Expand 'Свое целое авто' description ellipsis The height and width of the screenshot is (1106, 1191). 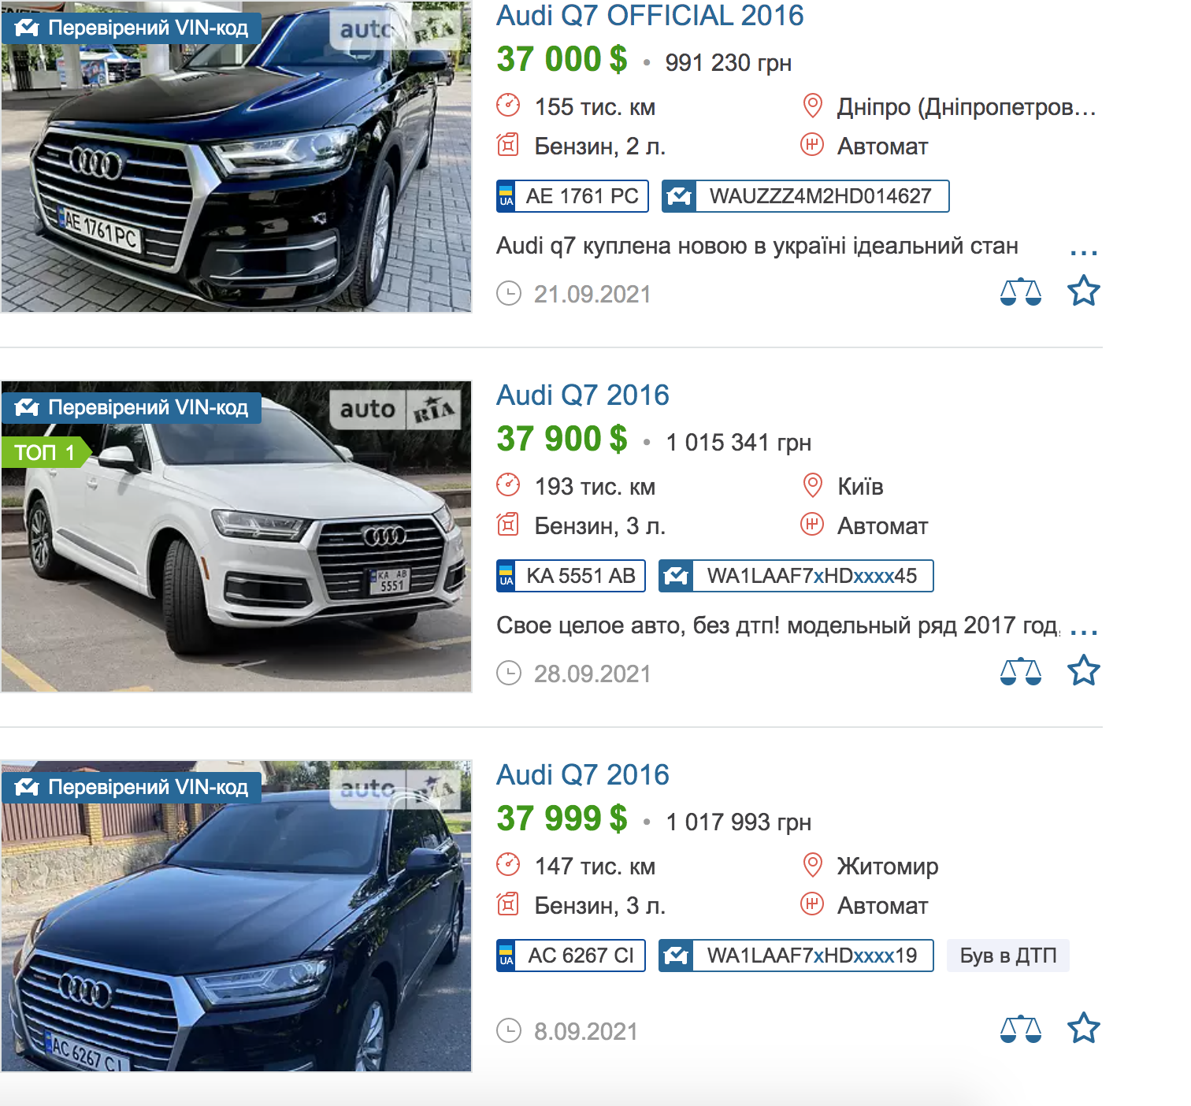[1084, 631]
